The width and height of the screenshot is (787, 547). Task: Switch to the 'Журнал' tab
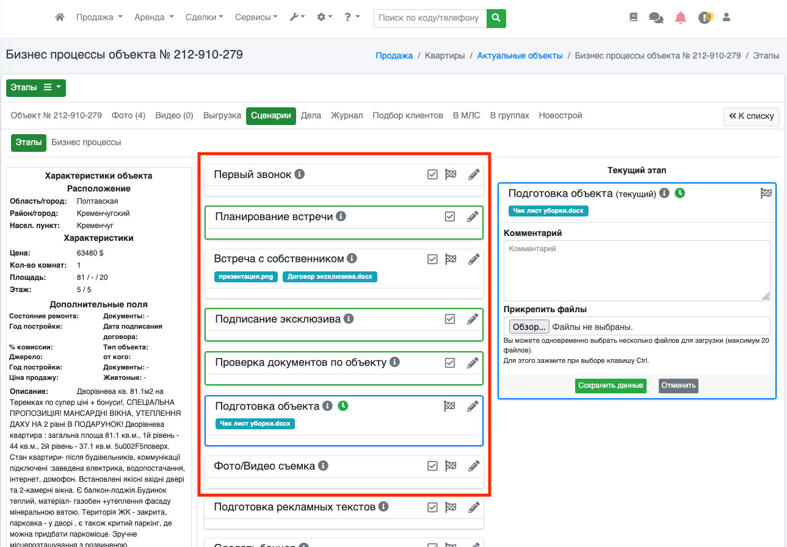(x=347, y=115)
